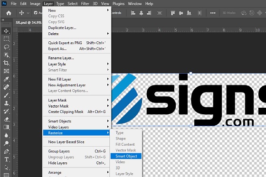Viewport: 266px width, 177px height.
Task: Select the History Brush tool
Action: pos(6,111)
